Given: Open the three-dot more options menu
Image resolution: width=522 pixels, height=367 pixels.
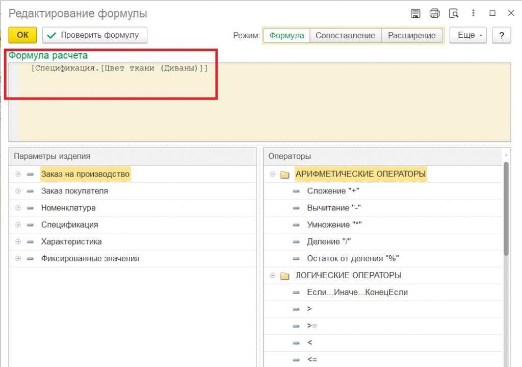Looking at the screenshot, I should click(473, 13).
